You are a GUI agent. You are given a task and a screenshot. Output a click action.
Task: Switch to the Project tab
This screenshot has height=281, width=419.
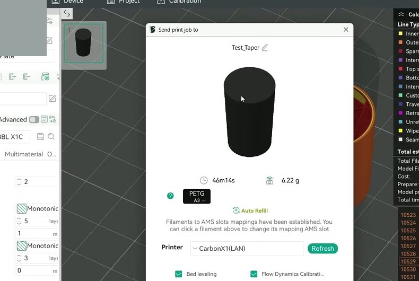point(123,2)
